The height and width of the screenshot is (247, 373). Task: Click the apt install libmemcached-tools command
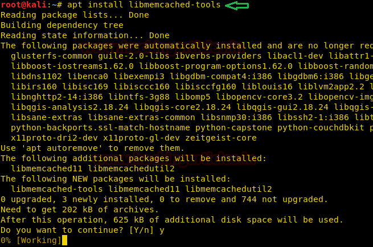pyautogui.click(x=144, y=6)
